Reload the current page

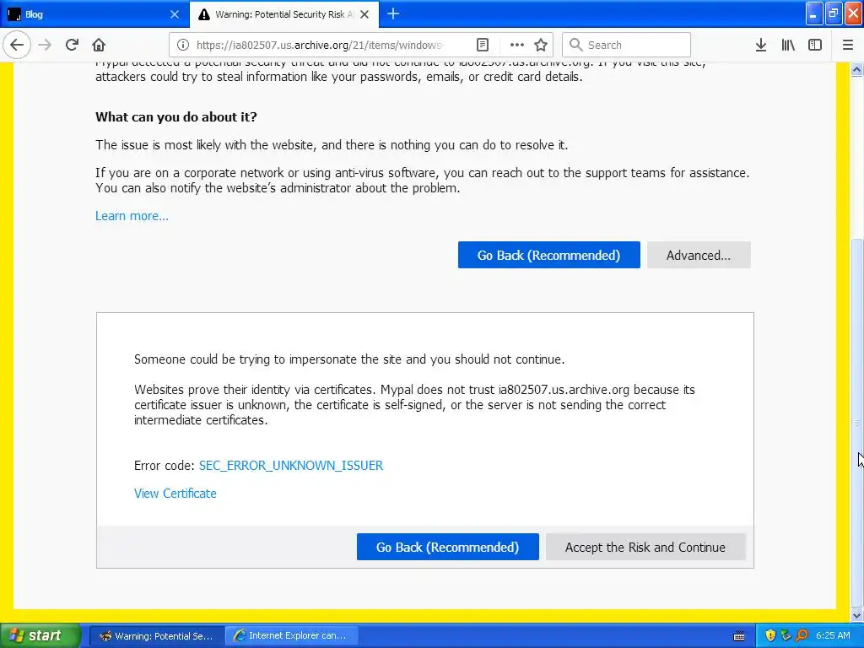click(72, 45)
